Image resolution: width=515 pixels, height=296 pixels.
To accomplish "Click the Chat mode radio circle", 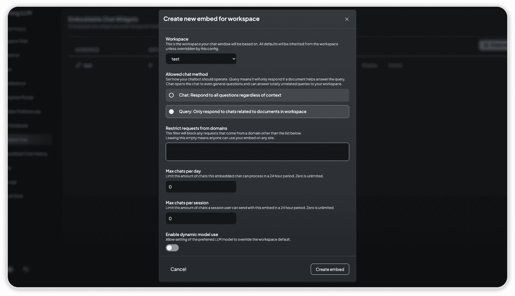I will click(x=172, y=95).
